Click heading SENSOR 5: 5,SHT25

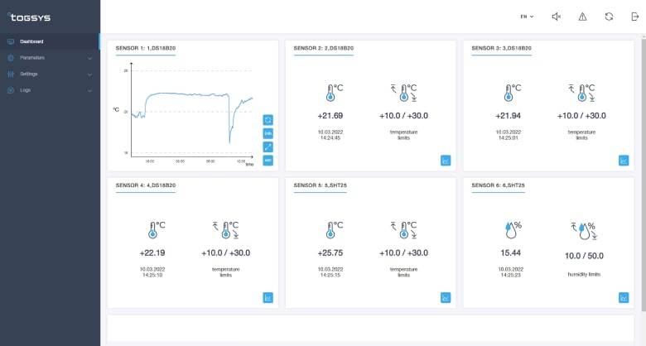(x=321, y=185)
